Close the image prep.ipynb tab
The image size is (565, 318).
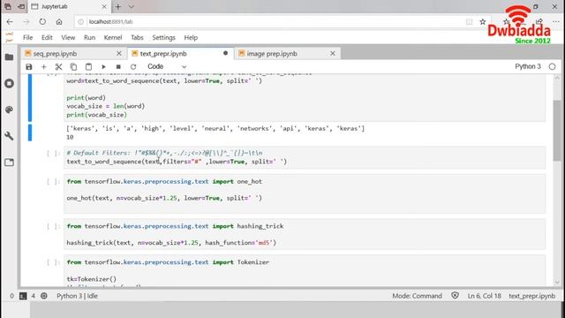tap(333, 53)
